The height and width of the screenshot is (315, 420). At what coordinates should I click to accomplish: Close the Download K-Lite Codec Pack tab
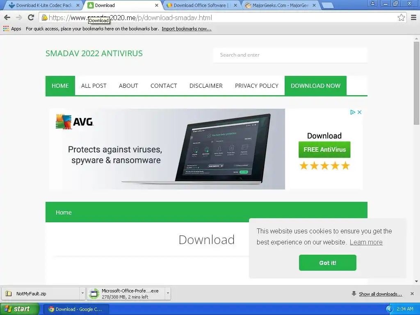(x=78, y=5)
